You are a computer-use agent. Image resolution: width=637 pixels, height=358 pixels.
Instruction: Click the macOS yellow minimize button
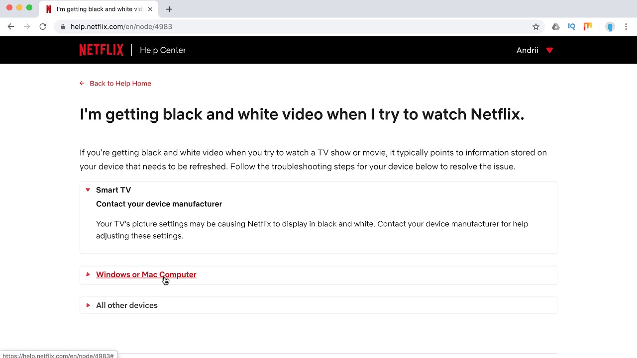point(19,7)
